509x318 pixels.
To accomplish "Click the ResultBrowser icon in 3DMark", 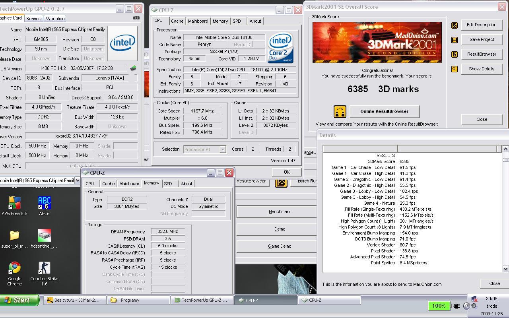I will coord(455,54).
